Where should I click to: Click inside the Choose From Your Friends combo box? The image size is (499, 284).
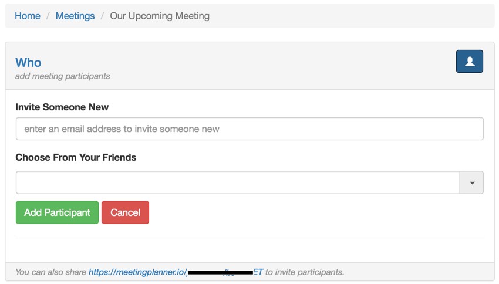point(238,182)
